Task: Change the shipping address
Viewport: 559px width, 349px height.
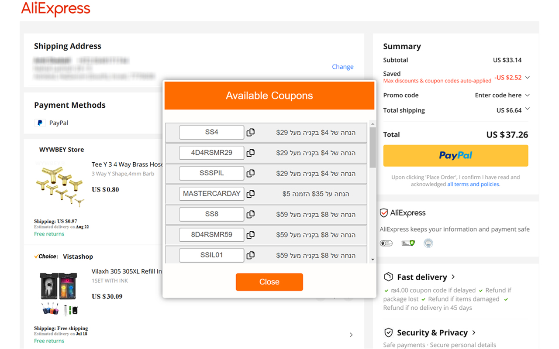Action: point(343,67)
